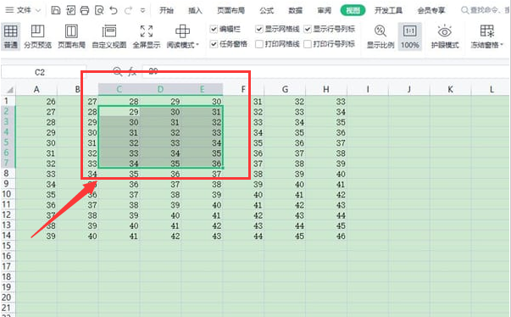The image size is (511, 317).
Task: Select row 18 header
Action: pyautogui.click(x=7, y=277)
